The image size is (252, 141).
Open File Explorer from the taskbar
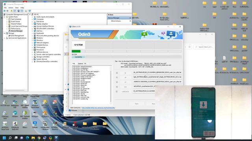coord(33,138)
